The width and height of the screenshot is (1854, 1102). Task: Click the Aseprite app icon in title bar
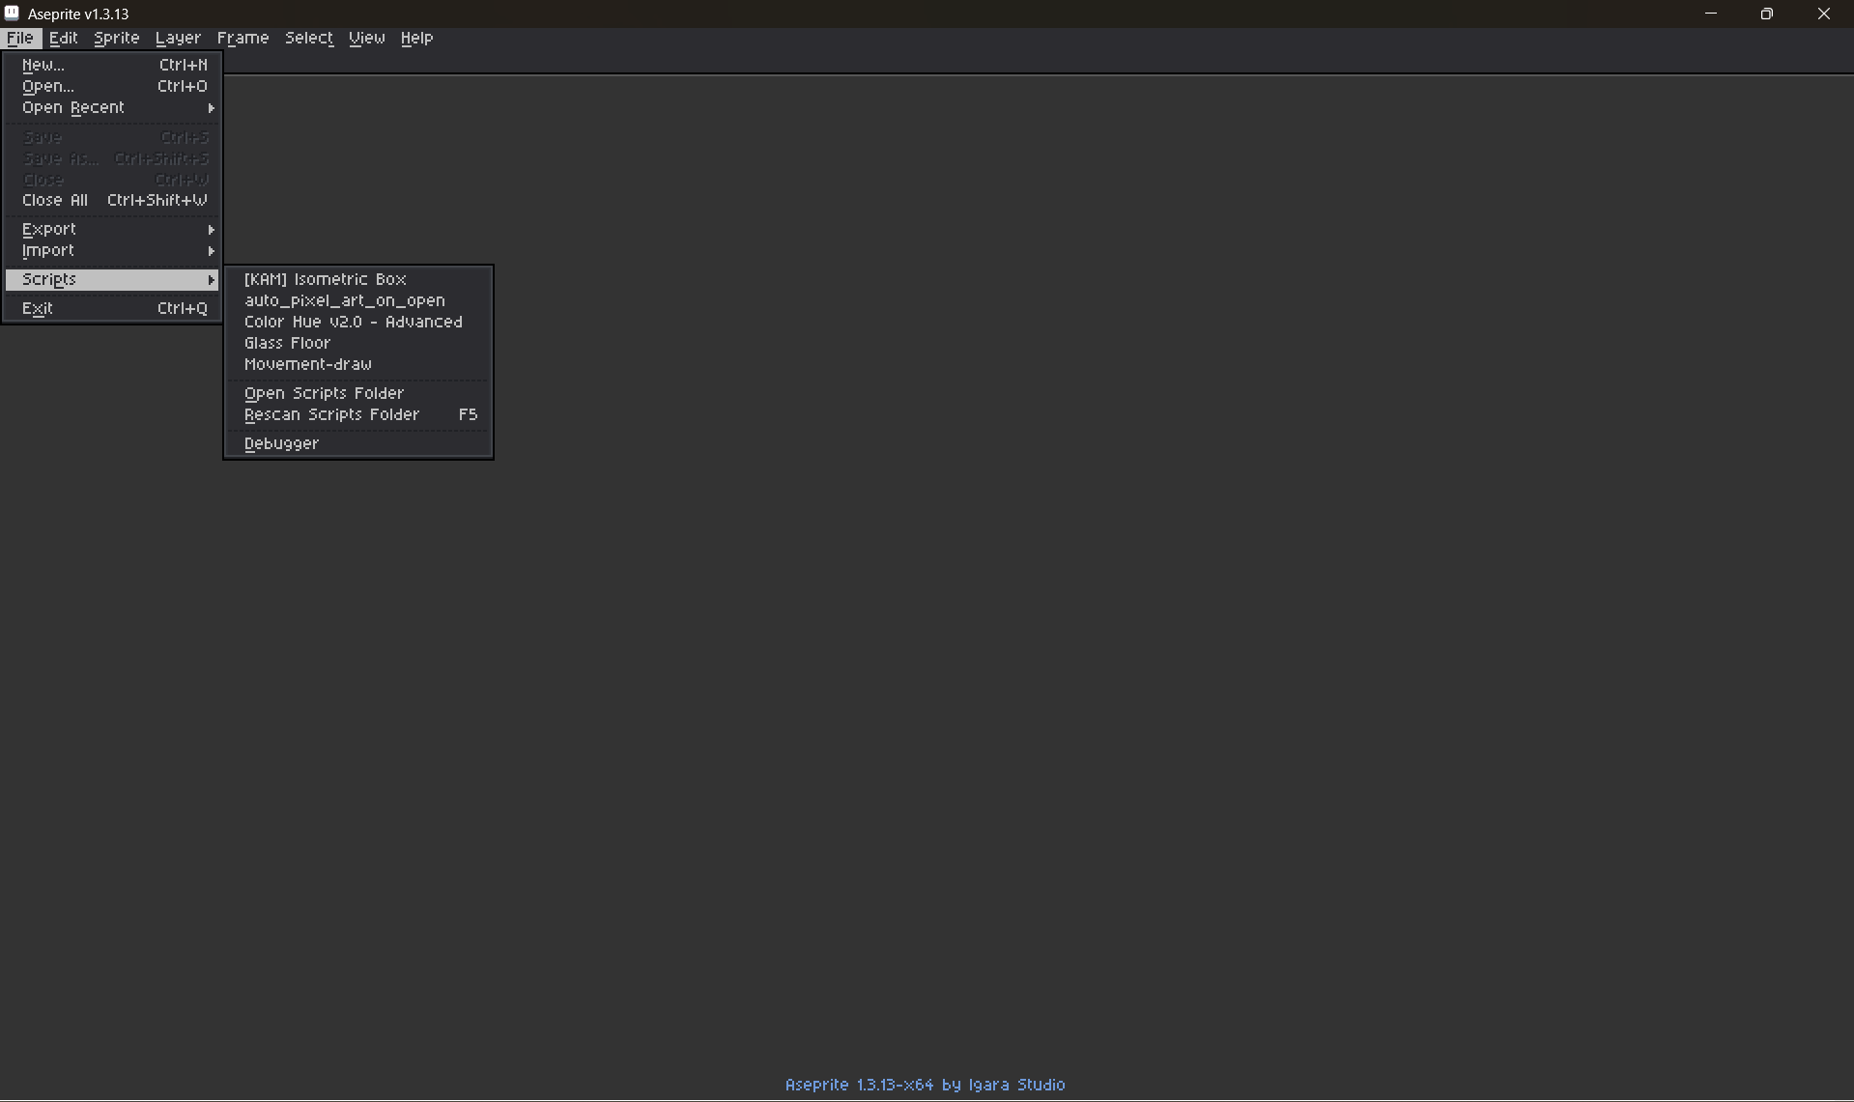(12, 14)
